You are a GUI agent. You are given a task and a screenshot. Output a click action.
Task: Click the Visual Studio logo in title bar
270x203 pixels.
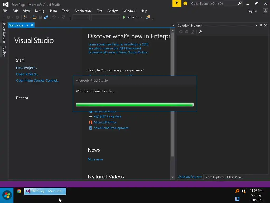6,4
